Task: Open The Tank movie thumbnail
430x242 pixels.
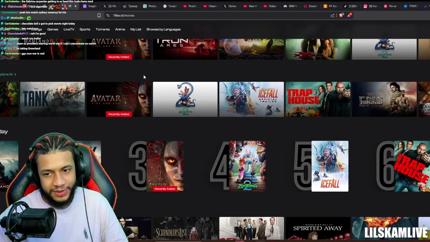Action: 52,99
